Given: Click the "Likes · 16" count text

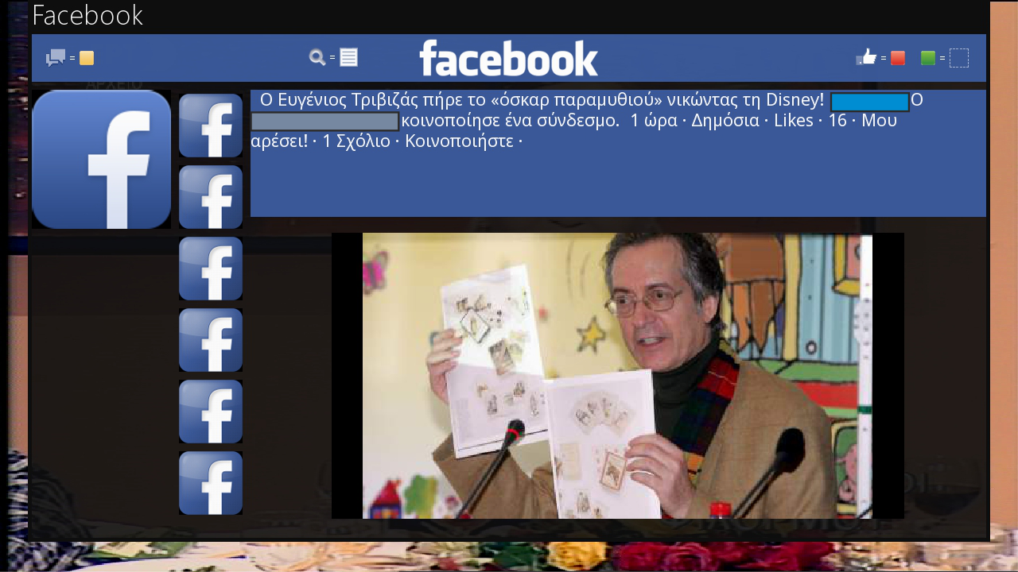Looking at the screenshot, I should pyautogui.click(x=810, y=121).
